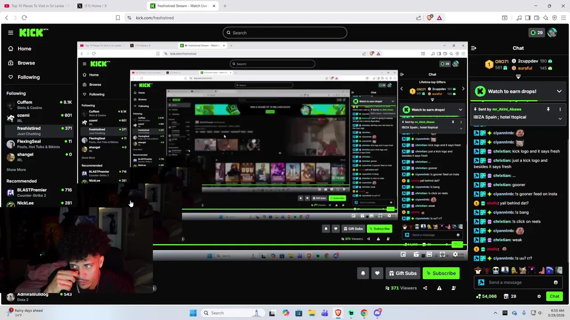Click the green Chat send button

coord(554,296)
